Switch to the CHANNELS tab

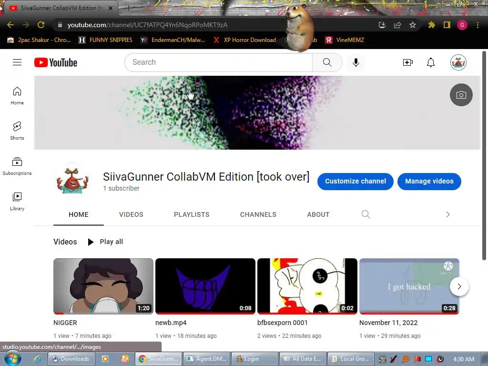(x=258, y=214)
